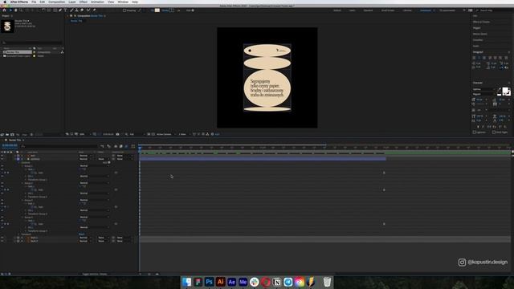This screenshot has width=514, height=289.
Task: Open the Smoother panel
Action: tap(478, 40)
